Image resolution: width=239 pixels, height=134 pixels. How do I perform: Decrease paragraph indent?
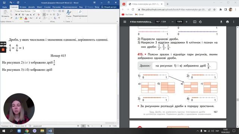[x=59, y=11]
